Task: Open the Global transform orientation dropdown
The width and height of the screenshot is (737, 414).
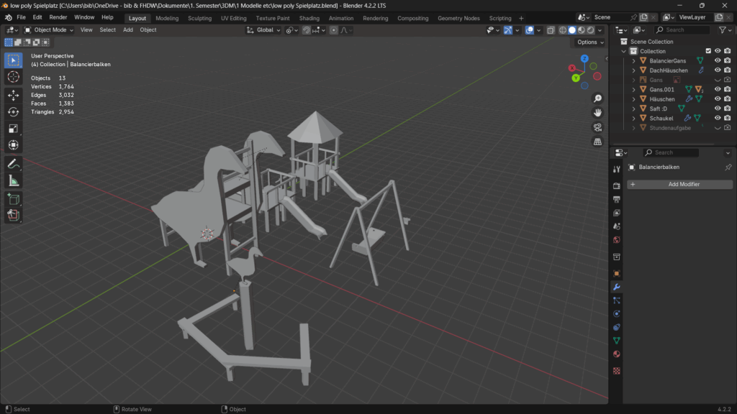Action: pyautogui.click(x=263, y=30)
